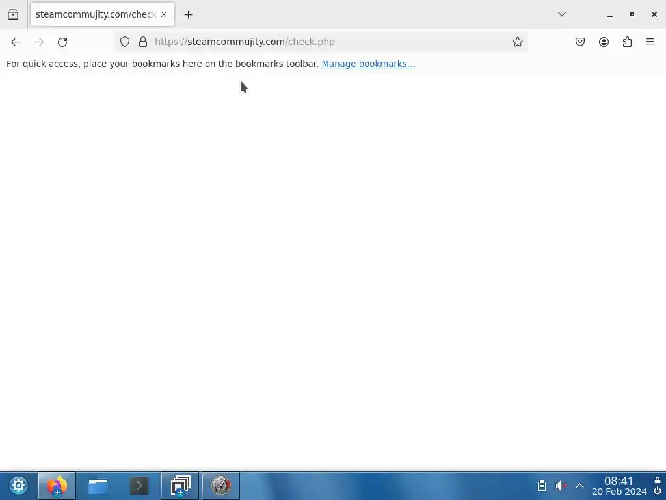Go back one page
666x500 pixels.
(x=16, y=42)
